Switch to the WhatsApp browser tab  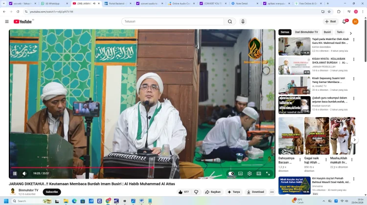[54, 3]
